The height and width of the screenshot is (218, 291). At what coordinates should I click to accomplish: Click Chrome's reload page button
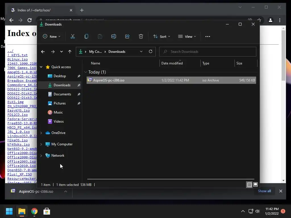(x=30, y=20)
